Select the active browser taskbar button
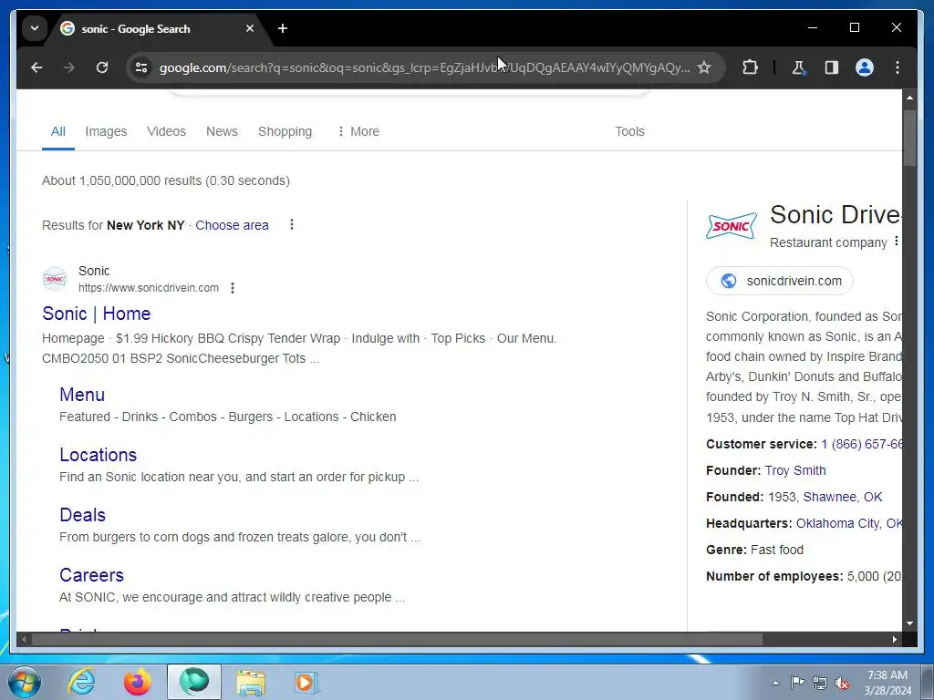934x700 pixels. [194, 682]
